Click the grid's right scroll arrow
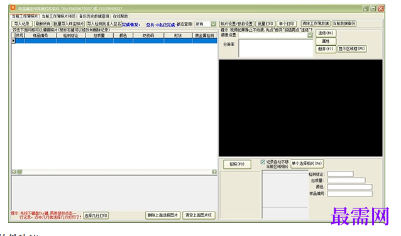Screen dimensions: 401x236 point(214,171)
